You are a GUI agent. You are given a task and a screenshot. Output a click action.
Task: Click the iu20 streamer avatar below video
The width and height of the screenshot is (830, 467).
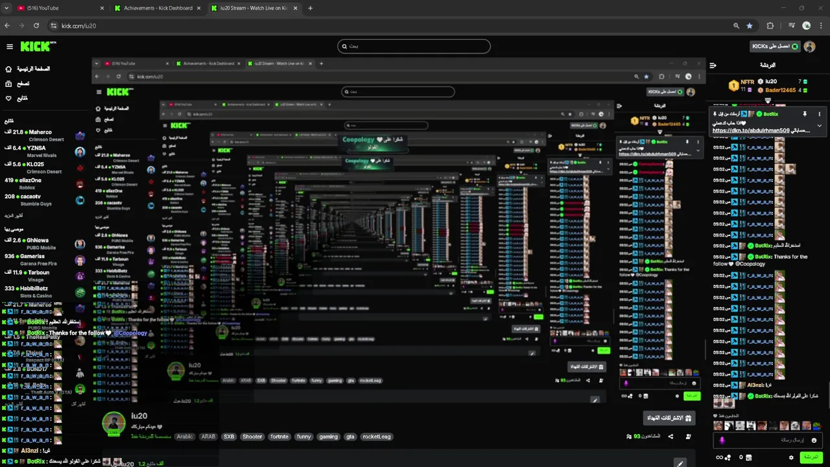pos(113,423)
